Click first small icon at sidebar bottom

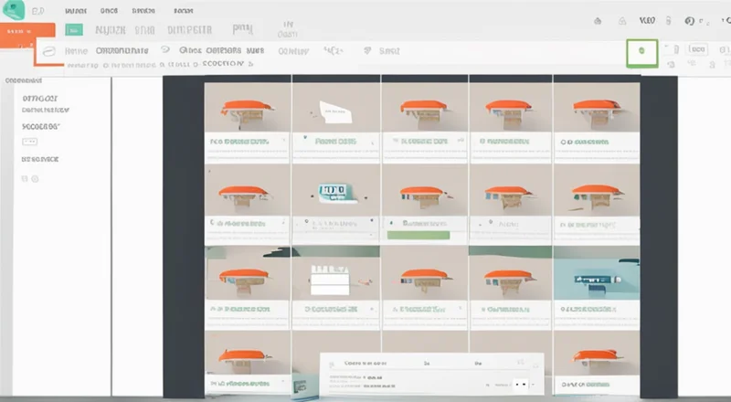tap(24, 178)
